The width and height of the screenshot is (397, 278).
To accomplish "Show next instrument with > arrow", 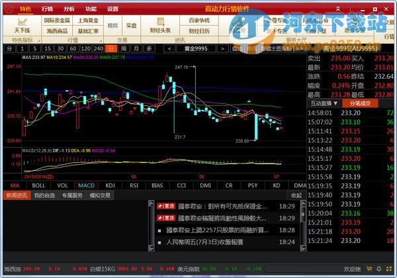I will (x=222, y=48).
